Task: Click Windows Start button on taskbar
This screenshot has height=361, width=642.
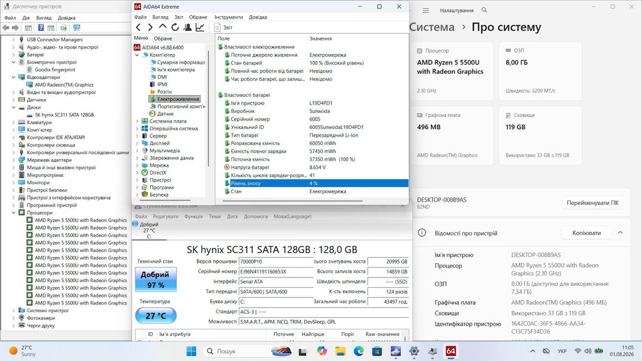Action: [191, 351]
